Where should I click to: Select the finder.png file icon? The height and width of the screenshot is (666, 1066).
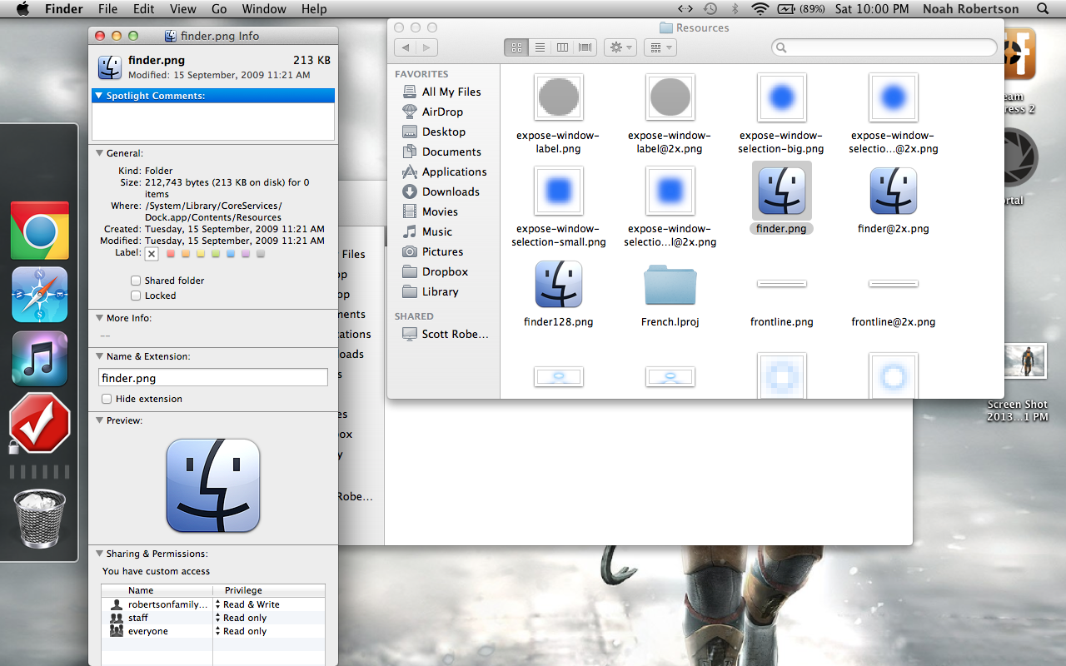click(x=781, y=191)
